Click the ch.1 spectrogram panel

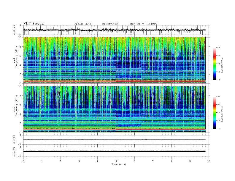point(115,60)
